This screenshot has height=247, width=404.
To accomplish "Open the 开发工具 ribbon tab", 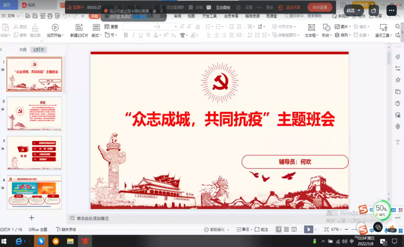I will [x=209, y=16].
